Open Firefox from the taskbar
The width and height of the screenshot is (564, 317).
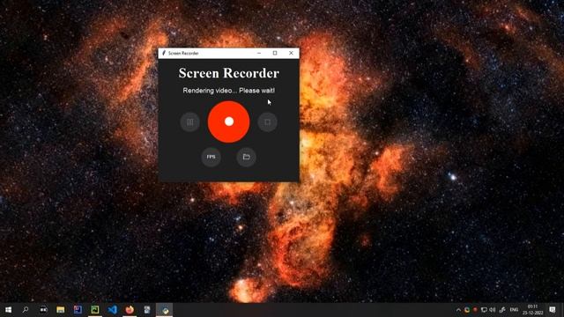tap(130, 309)
